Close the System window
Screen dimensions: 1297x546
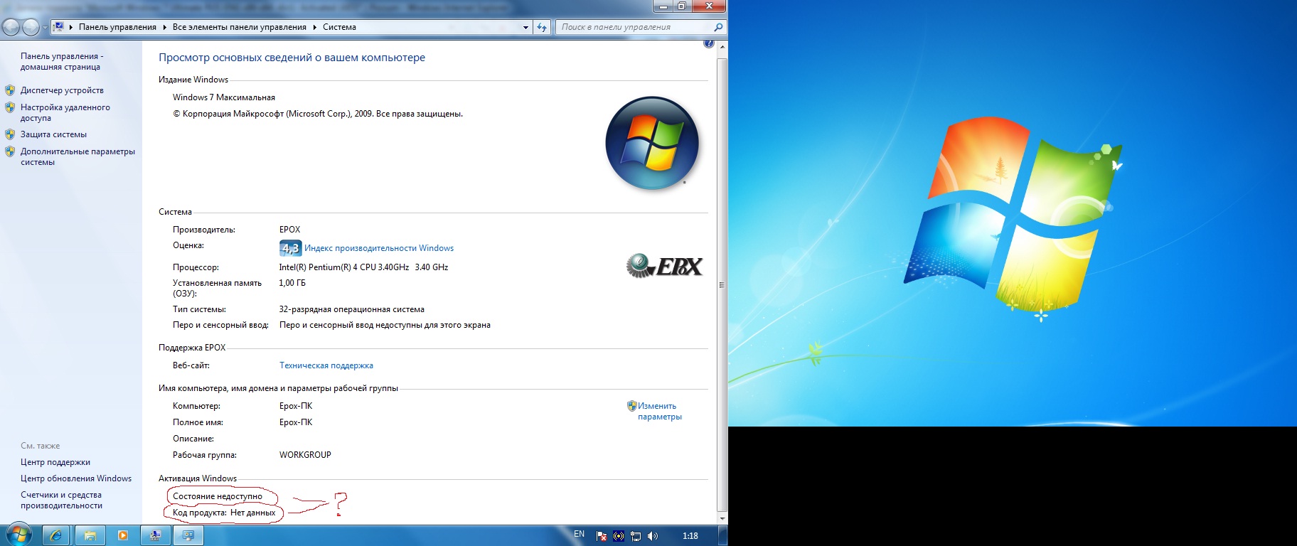tap(708, 6)
